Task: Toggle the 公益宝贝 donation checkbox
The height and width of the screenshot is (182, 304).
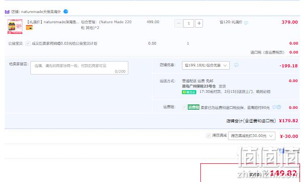Action: [28, 43]
